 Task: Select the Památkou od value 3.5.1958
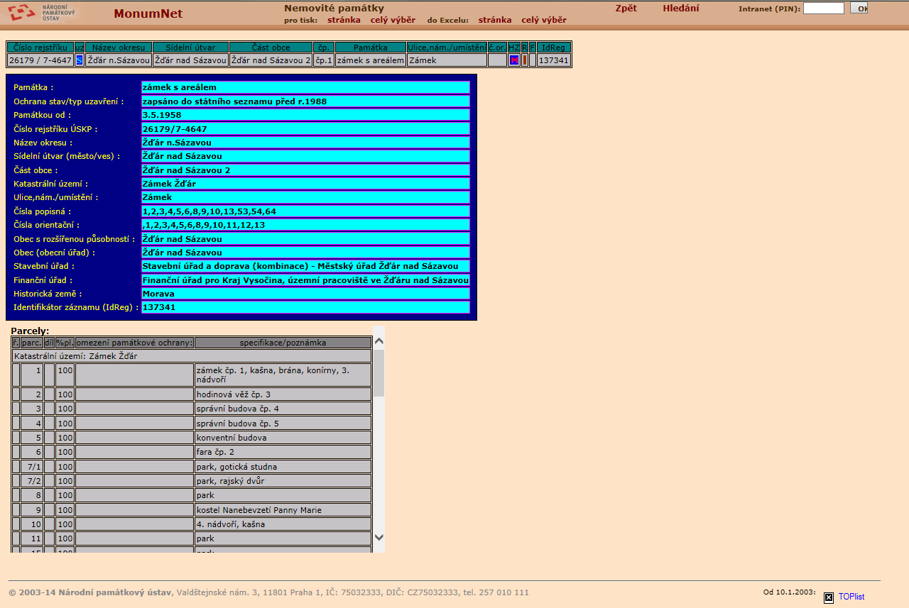[x=305, y=115]
